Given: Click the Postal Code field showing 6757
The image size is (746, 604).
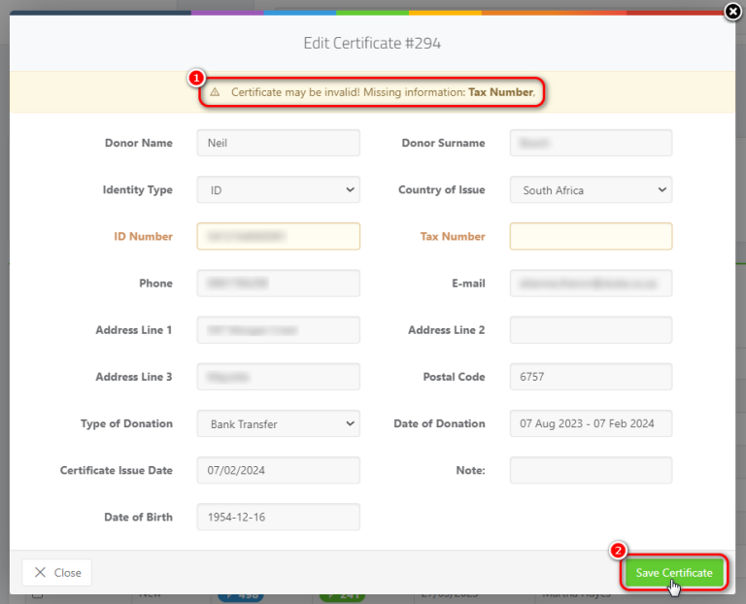Looking at the screenshot, I should (591, 377).
